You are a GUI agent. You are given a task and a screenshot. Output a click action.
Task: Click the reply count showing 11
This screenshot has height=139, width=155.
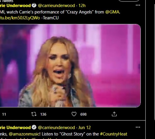4,114
